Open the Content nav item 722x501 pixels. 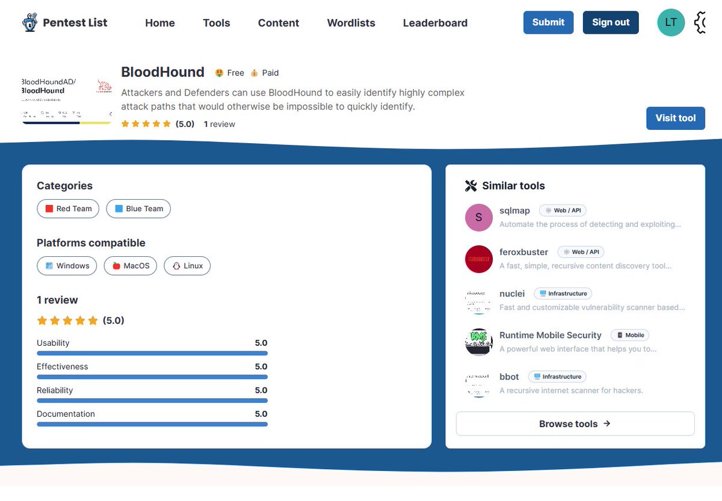[x=279, y=23]
